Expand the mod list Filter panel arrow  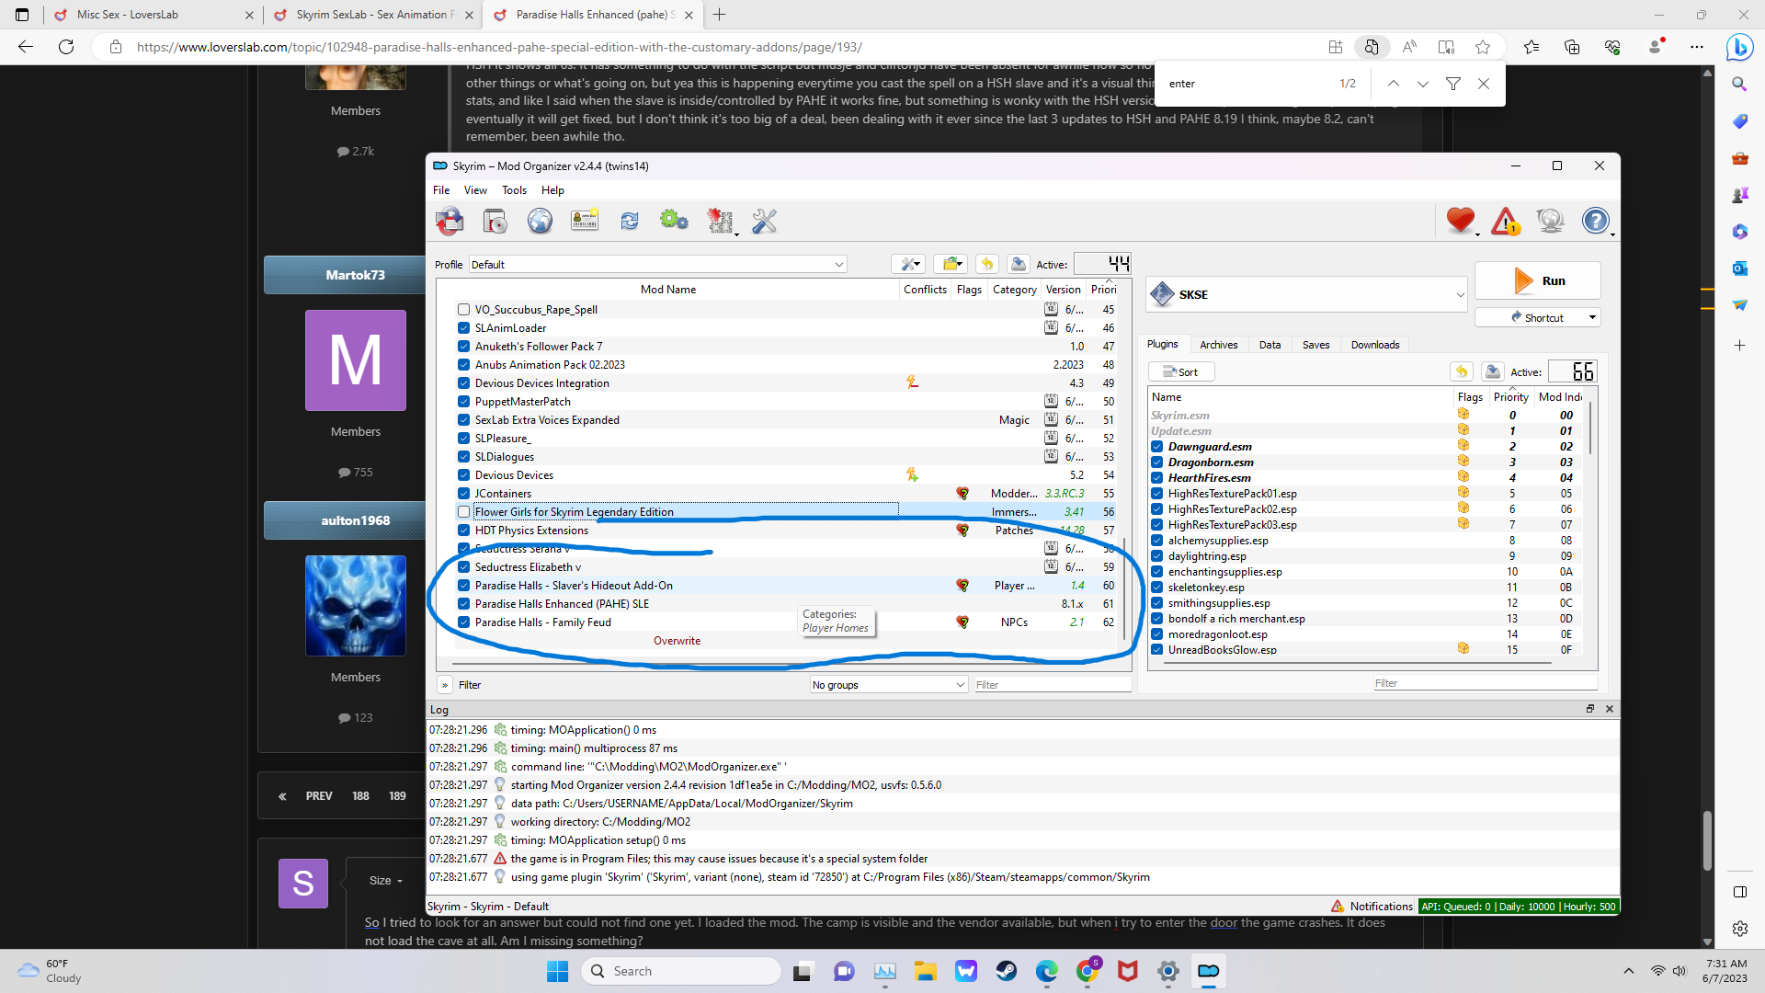[x=445, y=685]
